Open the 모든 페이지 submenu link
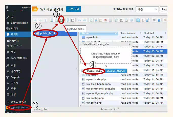Screen dimensions: 173x117 pos(13,41)
